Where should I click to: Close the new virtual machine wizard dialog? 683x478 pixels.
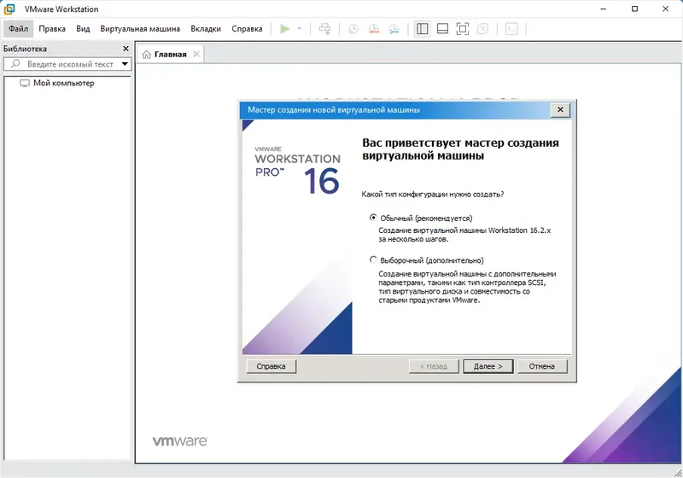coord(560,110)
